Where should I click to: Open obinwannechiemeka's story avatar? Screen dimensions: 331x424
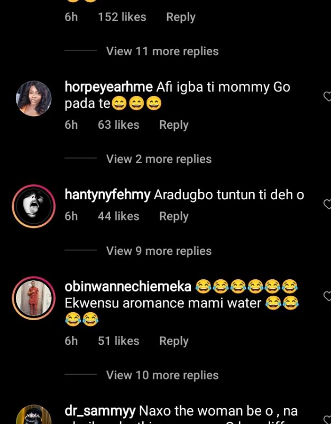pyautogui.click(x=34, y=298)
